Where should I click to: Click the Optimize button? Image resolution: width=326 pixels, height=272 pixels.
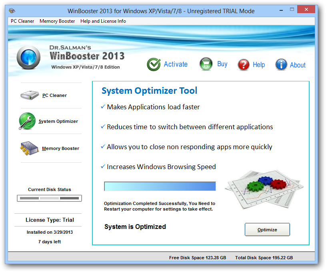click(267, 229)
